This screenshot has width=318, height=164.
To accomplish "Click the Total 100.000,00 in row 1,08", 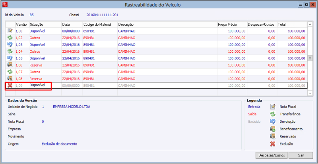I will click(296, 79).
